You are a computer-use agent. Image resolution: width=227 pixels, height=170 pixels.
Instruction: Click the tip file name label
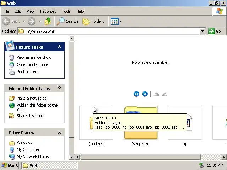pos(185,143)
